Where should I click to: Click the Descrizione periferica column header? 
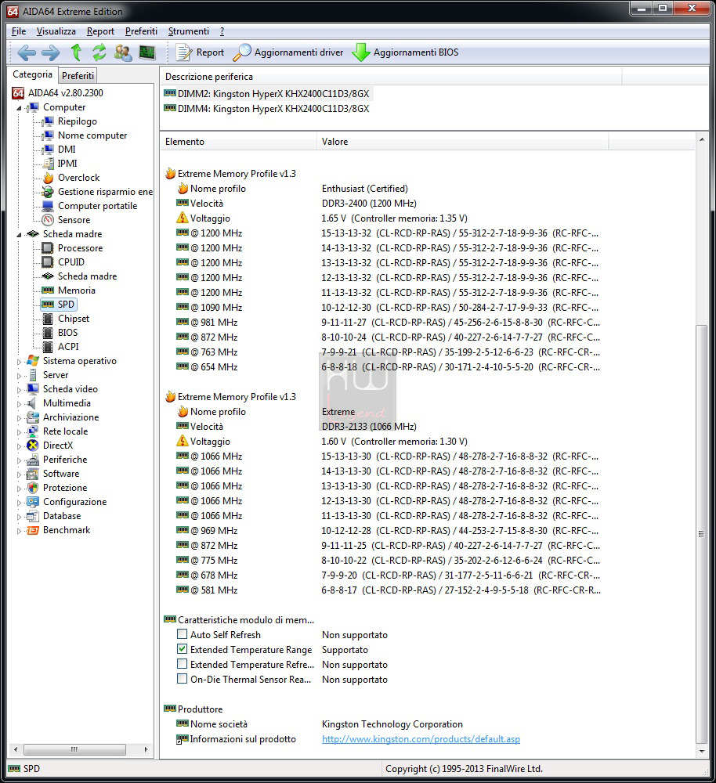pyautogui.click(x=391, y=77)
